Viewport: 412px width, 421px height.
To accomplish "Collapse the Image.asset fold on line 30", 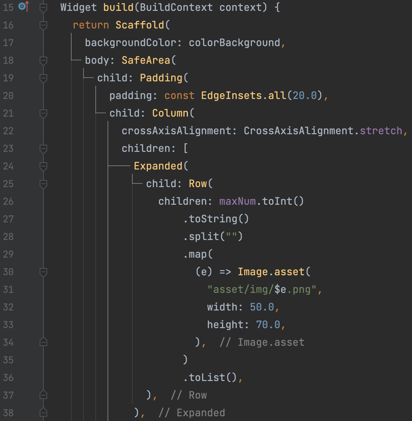I will [x=43, y=272].
